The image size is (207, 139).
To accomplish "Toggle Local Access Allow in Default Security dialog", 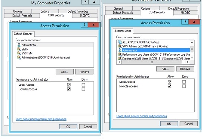I will click(x=69, y=85).
